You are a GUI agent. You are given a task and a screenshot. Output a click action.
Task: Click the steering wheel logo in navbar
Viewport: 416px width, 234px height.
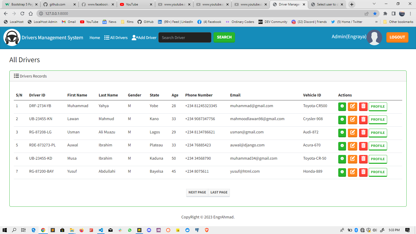12,37
